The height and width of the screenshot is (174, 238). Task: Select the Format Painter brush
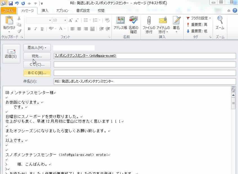tap(19, 31)
